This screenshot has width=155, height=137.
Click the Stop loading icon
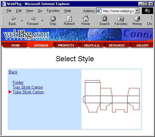pos(53,18)
